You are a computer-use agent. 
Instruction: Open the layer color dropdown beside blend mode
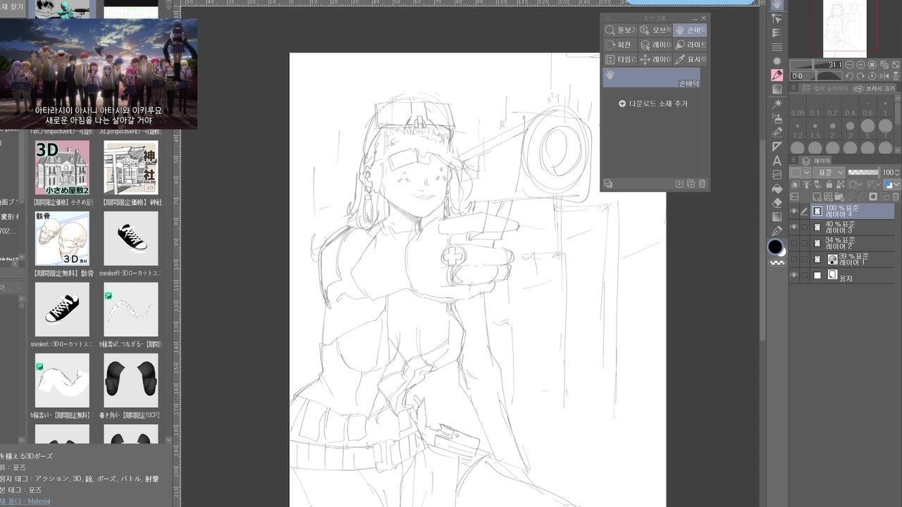pos(800,173)
